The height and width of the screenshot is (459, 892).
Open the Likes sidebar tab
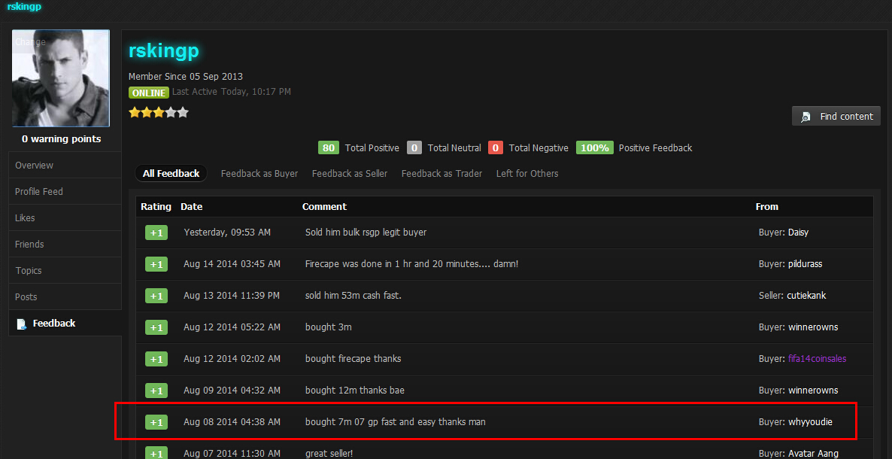tap(65, 217)
